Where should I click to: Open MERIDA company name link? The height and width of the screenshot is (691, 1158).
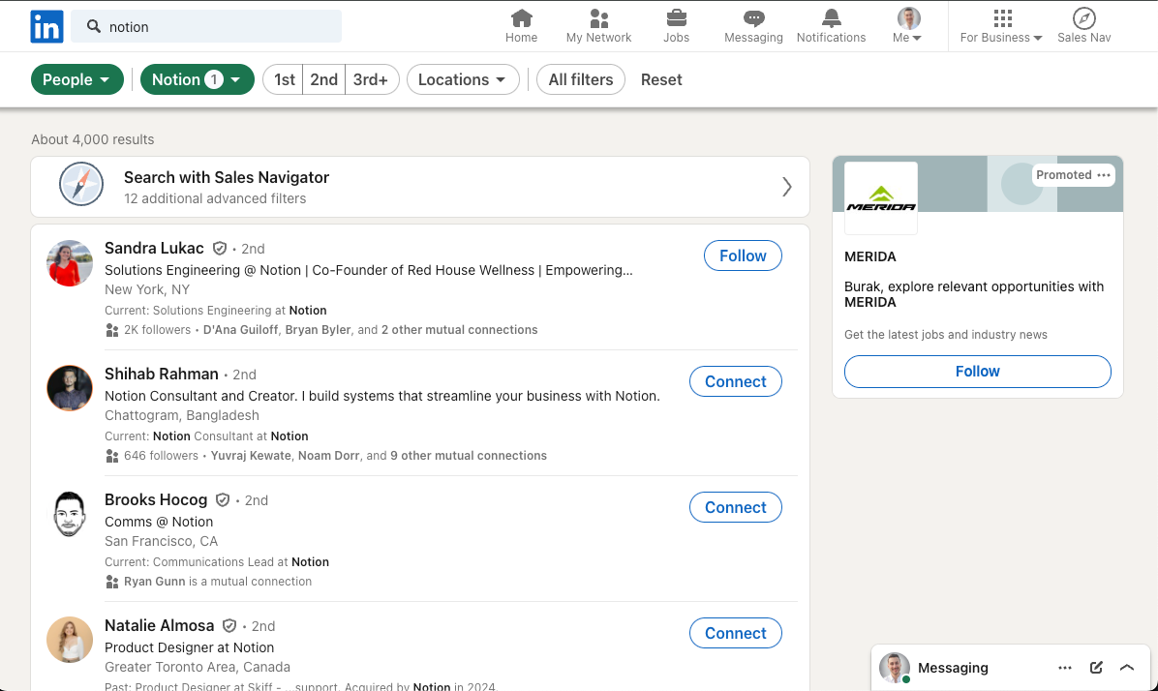(870, 256)
